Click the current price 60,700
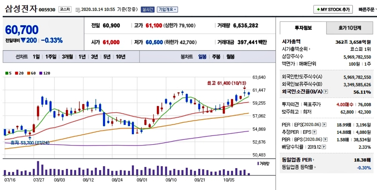377x190 pixels. coord(21,30)
